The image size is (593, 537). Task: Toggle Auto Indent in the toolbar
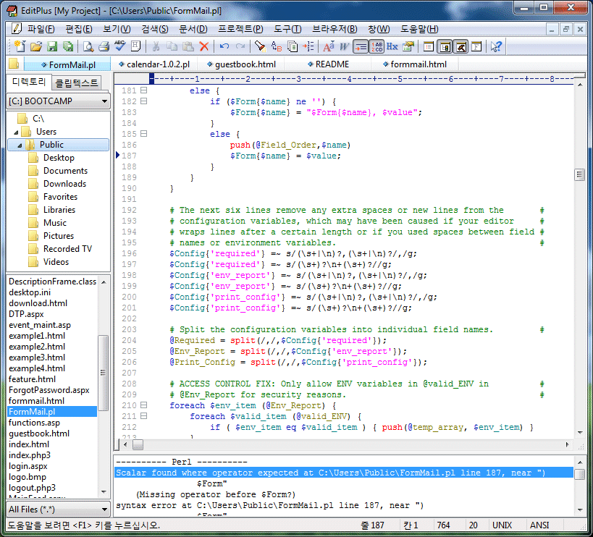coord(361,46)
